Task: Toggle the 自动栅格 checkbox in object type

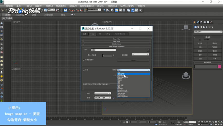Action: click(200, 40)
